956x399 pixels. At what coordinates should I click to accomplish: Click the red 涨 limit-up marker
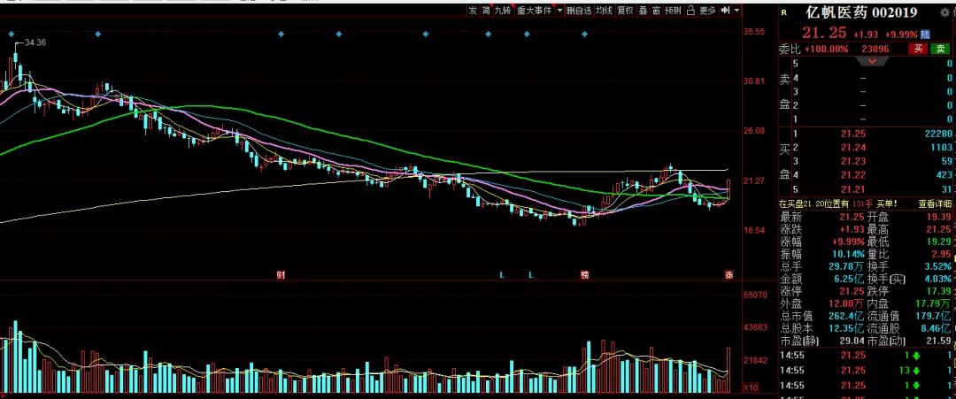pyautogui.click(x=728, y=275)
